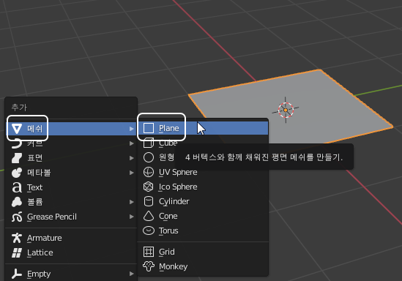This screenshot has height=281, width=402.
Task: Add a Grid mesh
Action: click(203, 252)
